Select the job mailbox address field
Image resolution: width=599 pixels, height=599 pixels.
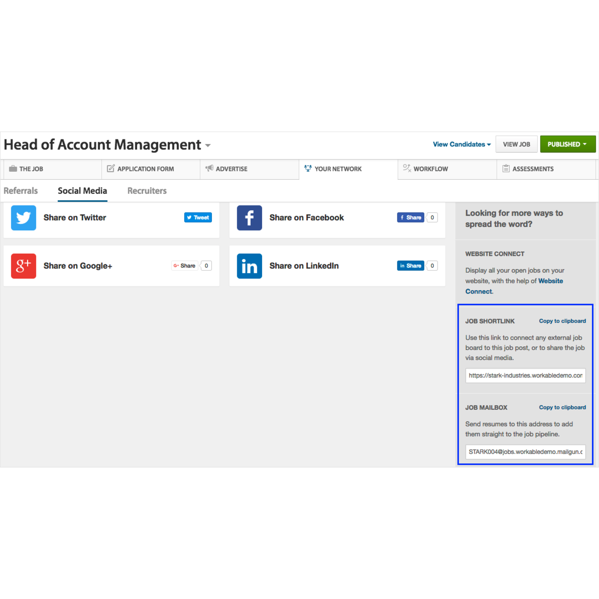(525, 452)
